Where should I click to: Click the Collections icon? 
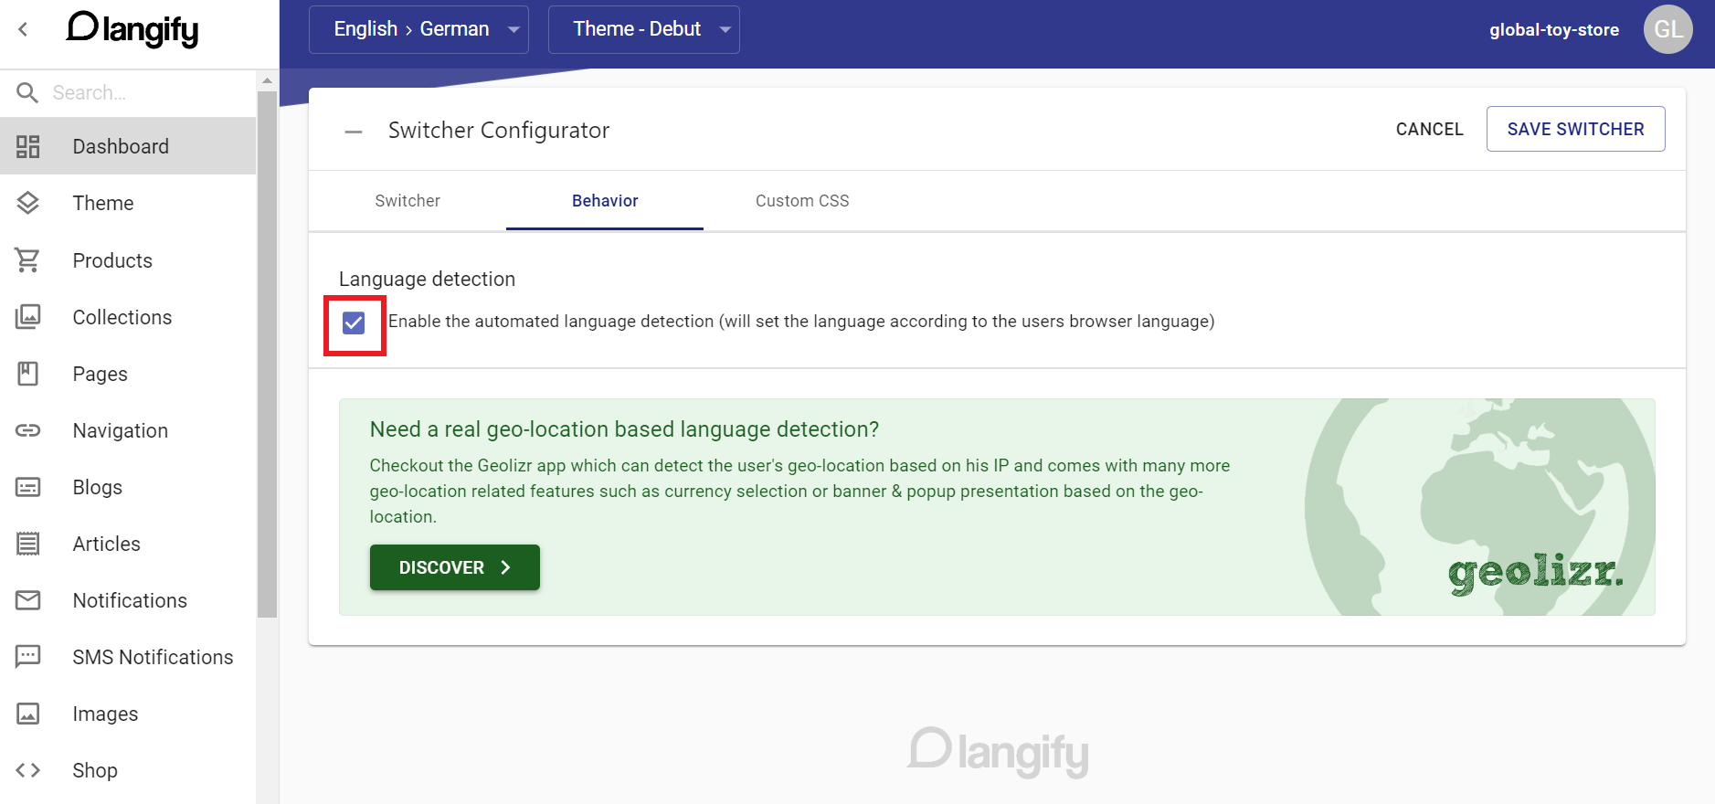tap(27, 317)
